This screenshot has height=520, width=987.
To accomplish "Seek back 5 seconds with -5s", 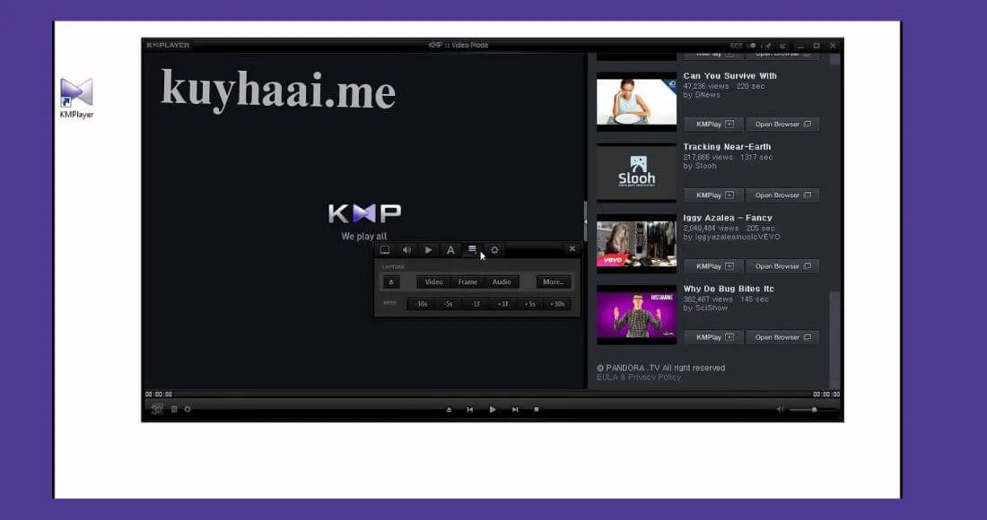I will (x=448, y=304).
